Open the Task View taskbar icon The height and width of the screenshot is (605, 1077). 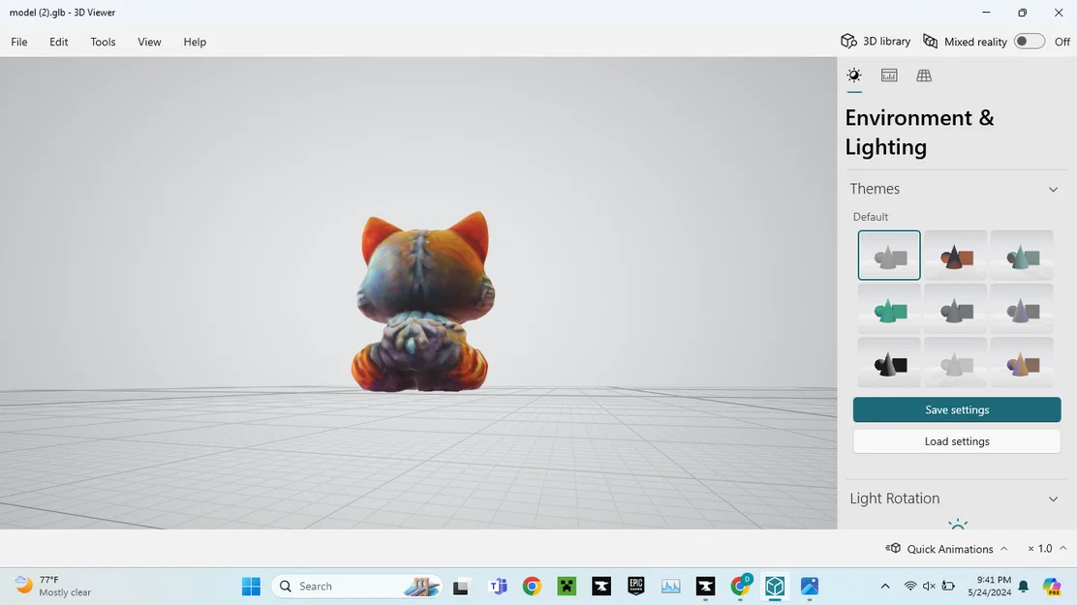(460, 587)
